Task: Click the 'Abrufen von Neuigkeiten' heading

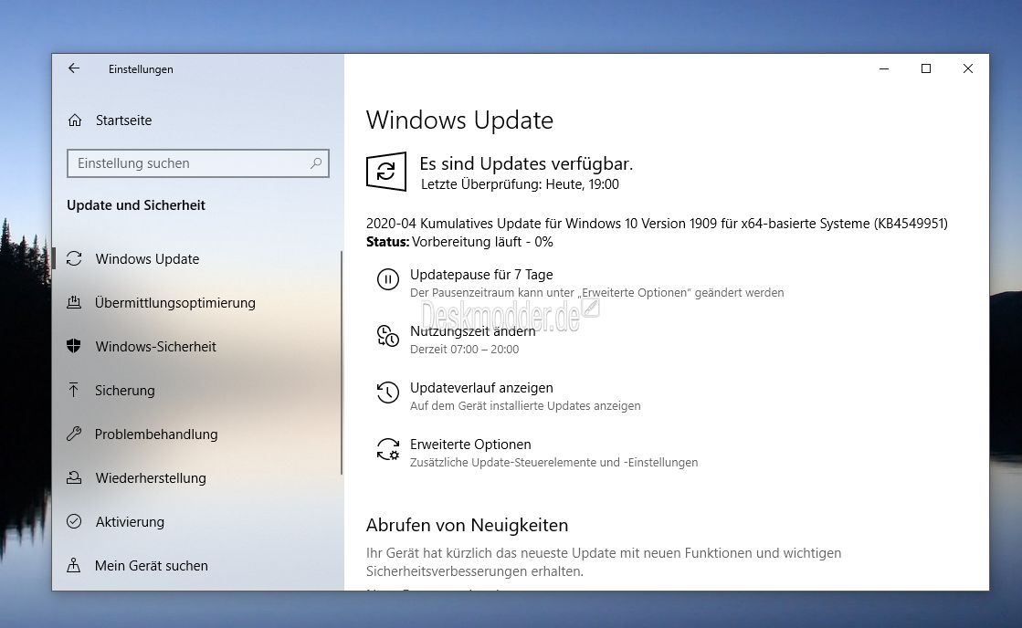Action: coord(467,525)
